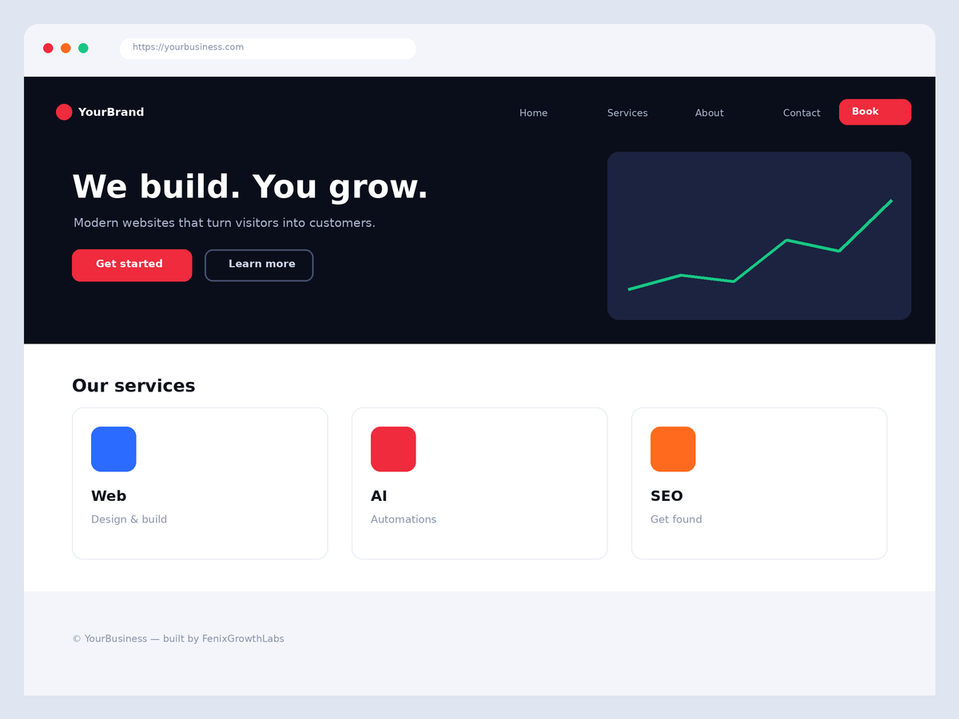
Task: Click the red Book button
Action: point(875,112)
